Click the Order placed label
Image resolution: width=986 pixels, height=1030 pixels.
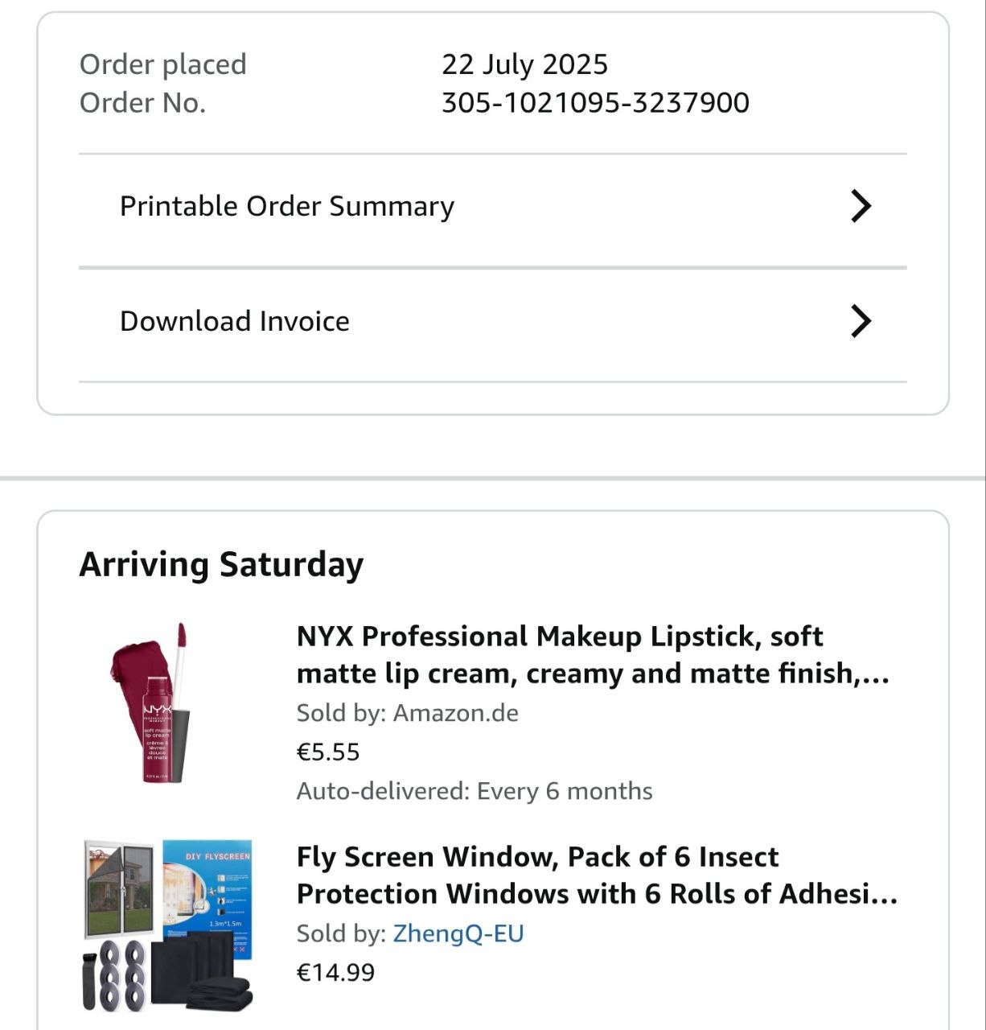pyautogui.click(x=162, y=64)
